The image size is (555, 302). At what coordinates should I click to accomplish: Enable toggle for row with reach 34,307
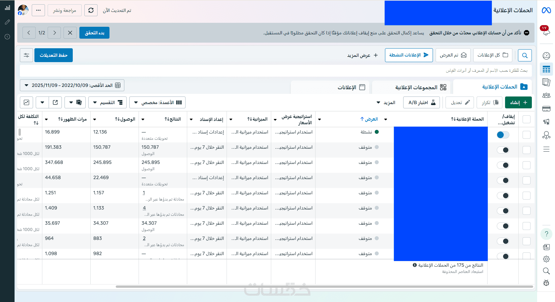503,226
